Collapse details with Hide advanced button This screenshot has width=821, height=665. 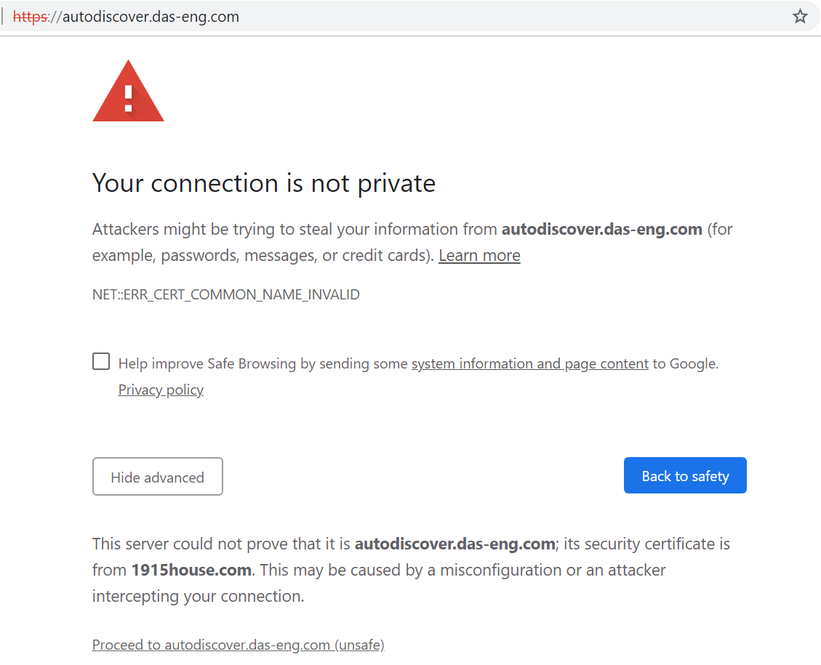pos(157,477)
